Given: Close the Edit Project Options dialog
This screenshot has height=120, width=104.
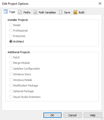Looking at the screenshot, I should (100, 3).
